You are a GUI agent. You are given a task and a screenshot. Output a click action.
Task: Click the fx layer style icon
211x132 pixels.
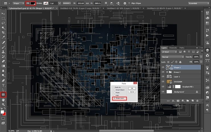click(x=173, y=101)
